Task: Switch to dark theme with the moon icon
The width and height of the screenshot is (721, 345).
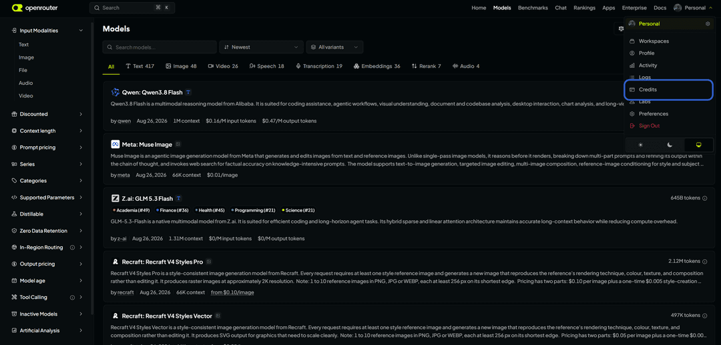Action: 670,145
